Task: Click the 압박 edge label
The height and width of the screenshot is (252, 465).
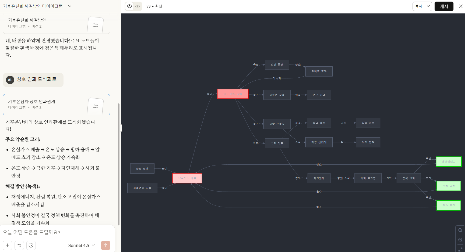Action: [x=389, y=178]
